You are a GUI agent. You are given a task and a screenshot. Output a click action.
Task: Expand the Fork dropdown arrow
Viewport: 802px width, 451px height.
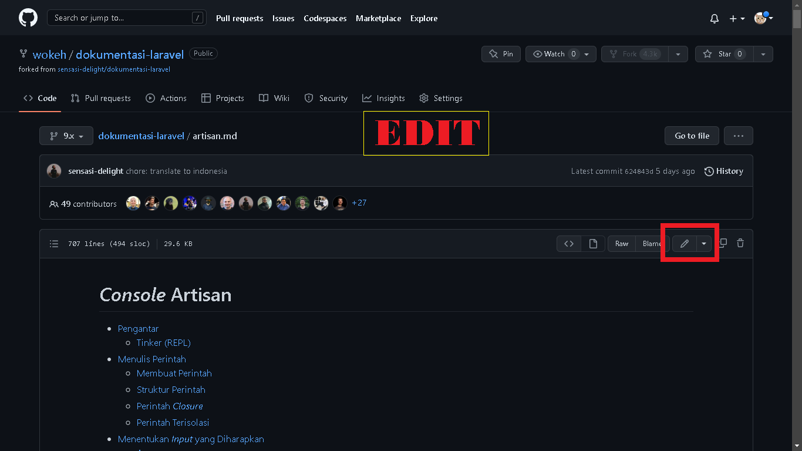click(x=678, y=54)
